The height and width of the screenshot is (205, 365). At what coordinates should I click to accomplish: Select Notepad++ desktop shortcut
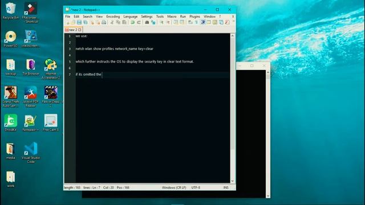pyautogui.click(x=30, y=123)
